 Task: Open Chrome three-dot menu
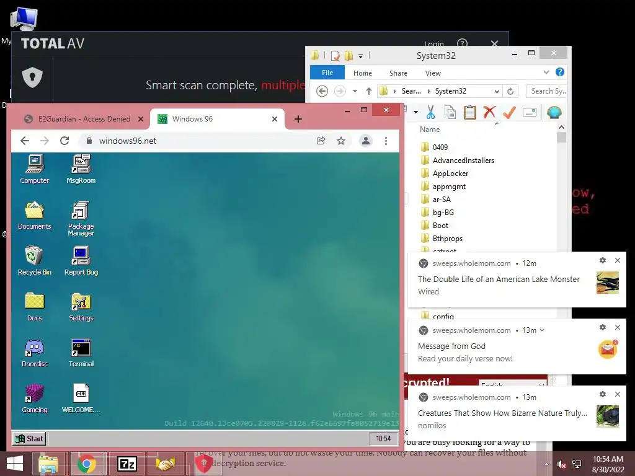[x=386, y=141]
